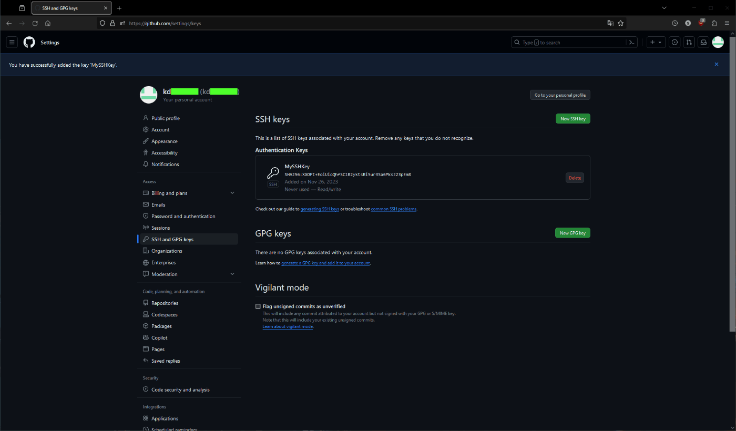Open Applications settings
Viewport: 736px width, 431px height.
tap(165, 419)
